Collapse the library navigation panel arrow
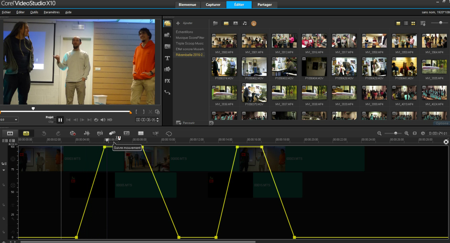Image resolution: width=450 pixels, height=243 pixels. click(211, 123)
